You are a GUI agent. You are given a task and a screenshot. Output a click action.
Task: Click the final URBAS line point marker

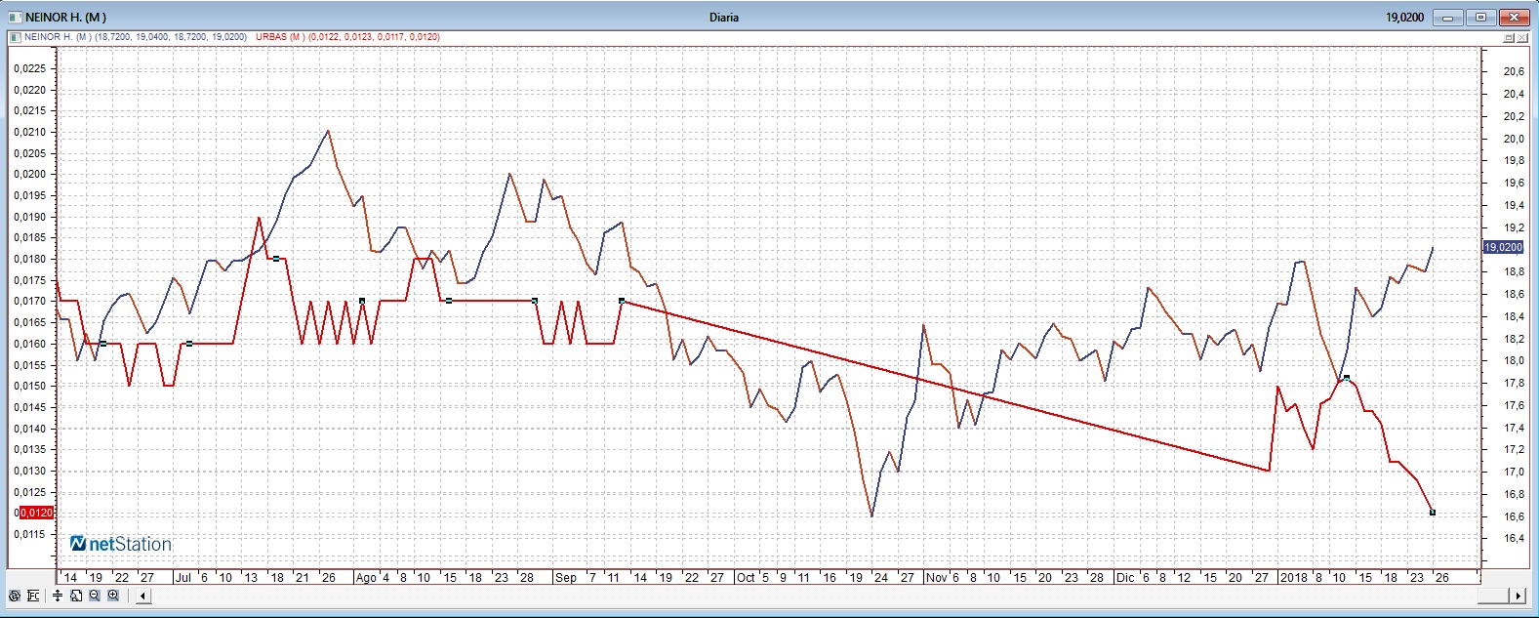[1433, 513]
